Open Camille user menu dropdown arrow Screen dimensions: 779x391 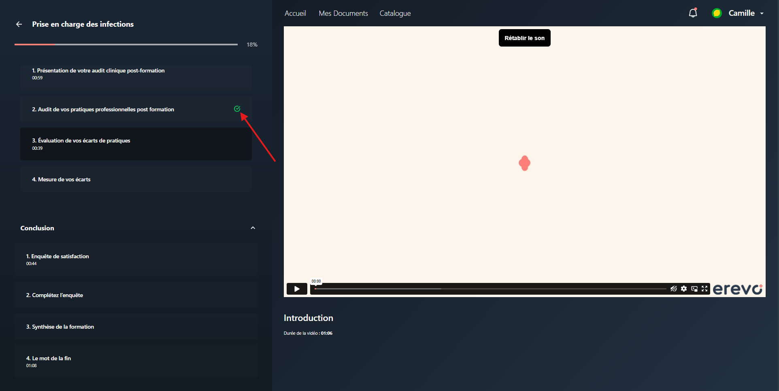click(762, 13)
